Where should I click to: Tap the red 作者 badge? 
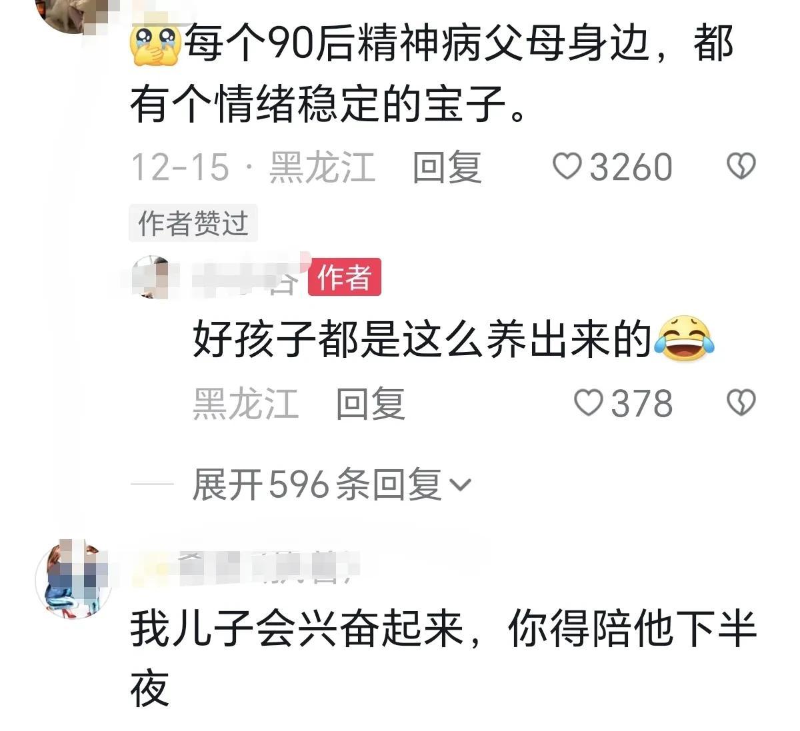pos(344,277)
